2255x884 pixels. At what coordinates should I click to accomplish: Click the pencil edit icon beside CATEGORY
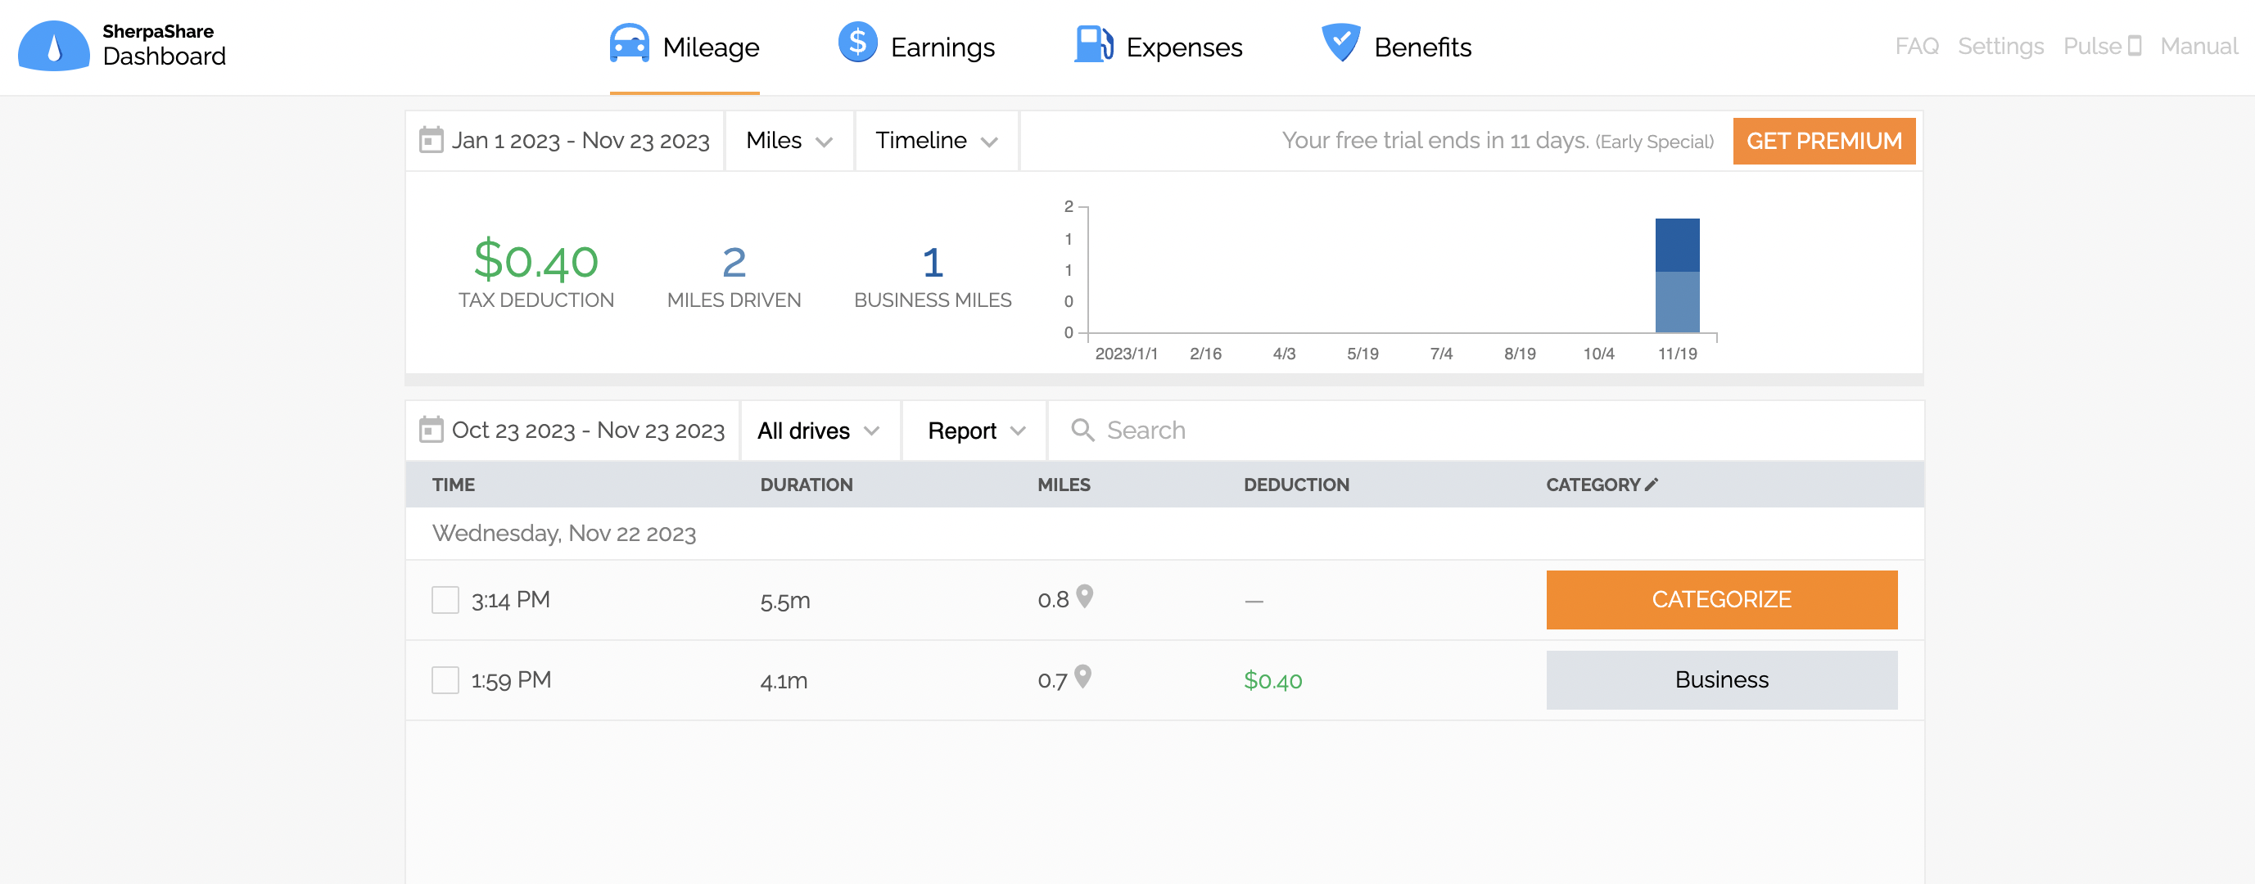point(1651,484)
